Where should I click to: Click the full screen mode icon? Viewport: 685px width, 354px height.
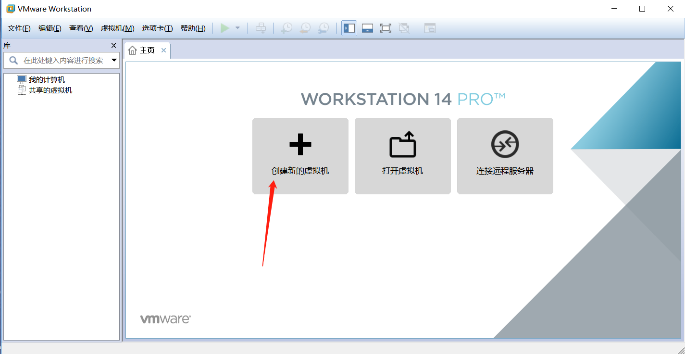(x=386, y=28)
